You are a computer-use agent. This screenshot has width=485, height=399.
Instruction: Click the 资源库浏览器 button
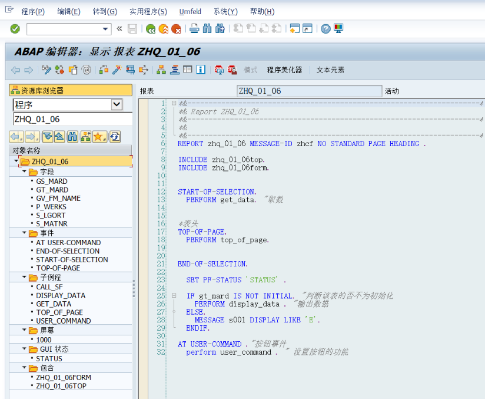coord(71,90)
